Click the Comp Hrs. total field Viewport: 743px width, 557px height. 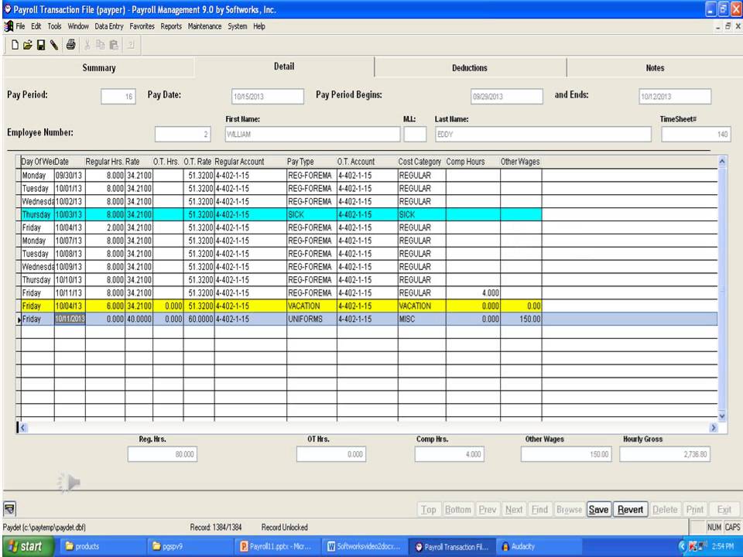[450, 454]
